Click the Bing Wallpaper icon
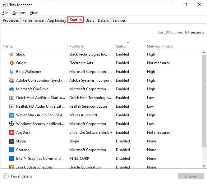The width and height of the screenshot is (207, 184). point(12,72)
